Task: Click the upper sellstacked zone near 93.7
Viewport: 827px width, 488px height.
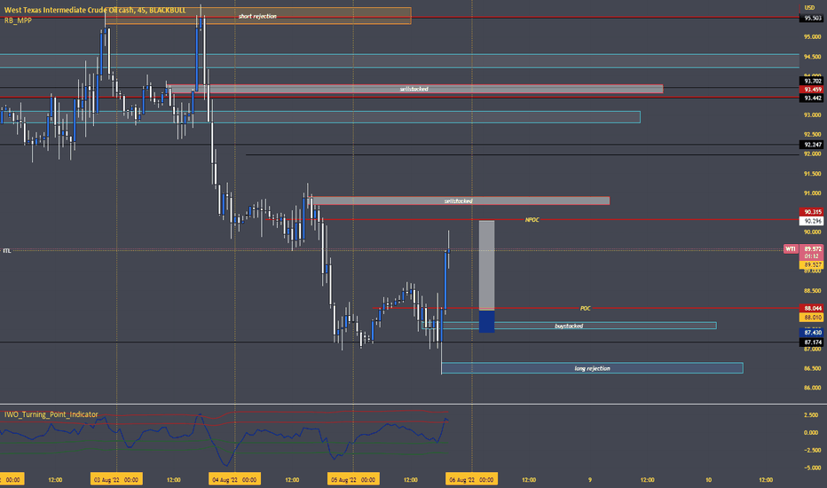Action: 414,89
